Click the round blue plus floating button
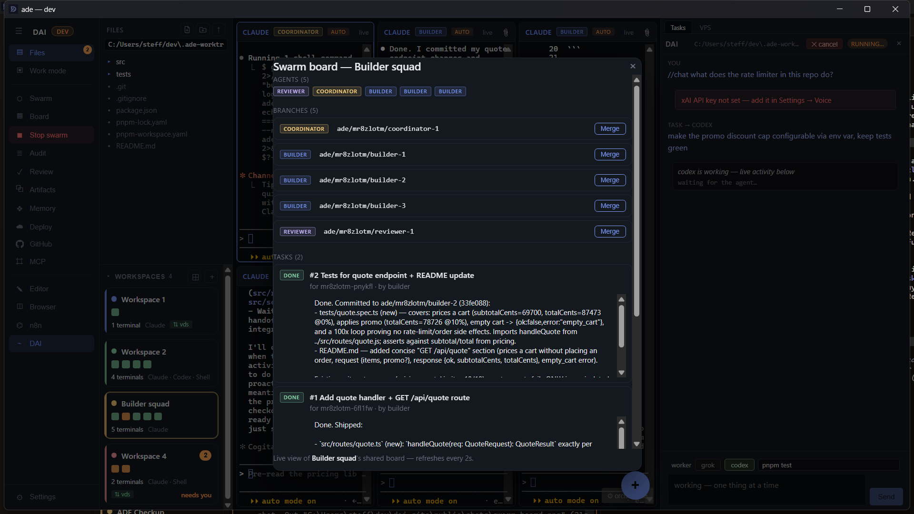914x514 pixels. [635, 485]
